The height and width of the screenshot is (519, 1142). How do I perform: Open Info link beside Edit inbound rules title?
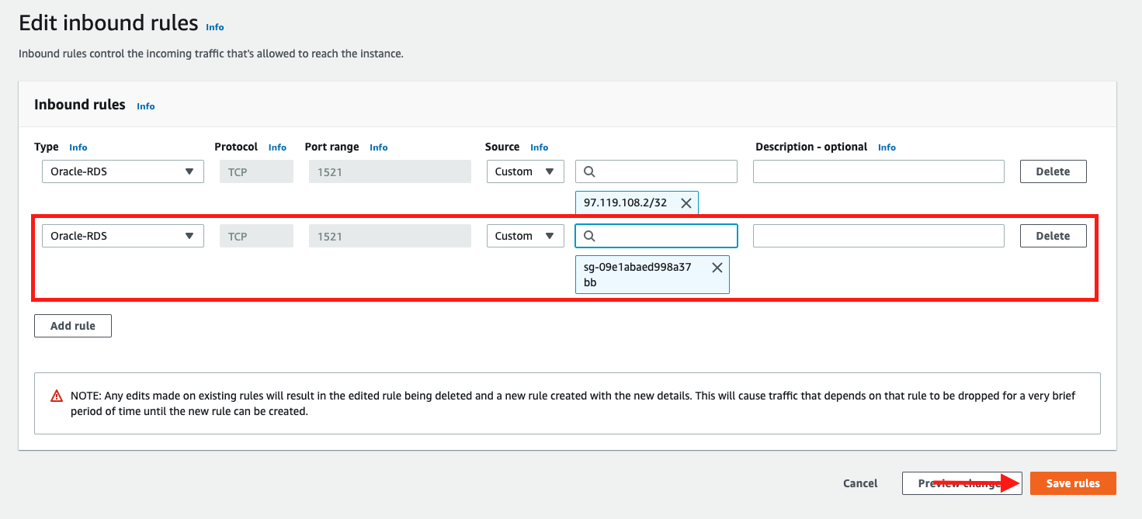coord(215,27)
